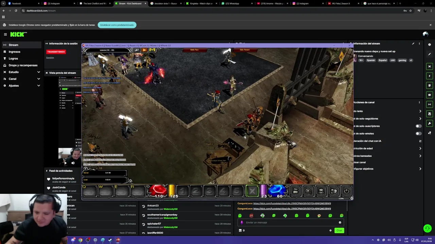Click the MU game play button icon
Screen dimensions: 435x244
point(144,50)
